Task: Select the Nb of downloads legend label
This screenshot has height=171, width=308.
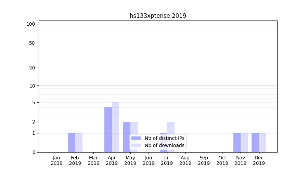Action: click(x=164, y=145)
